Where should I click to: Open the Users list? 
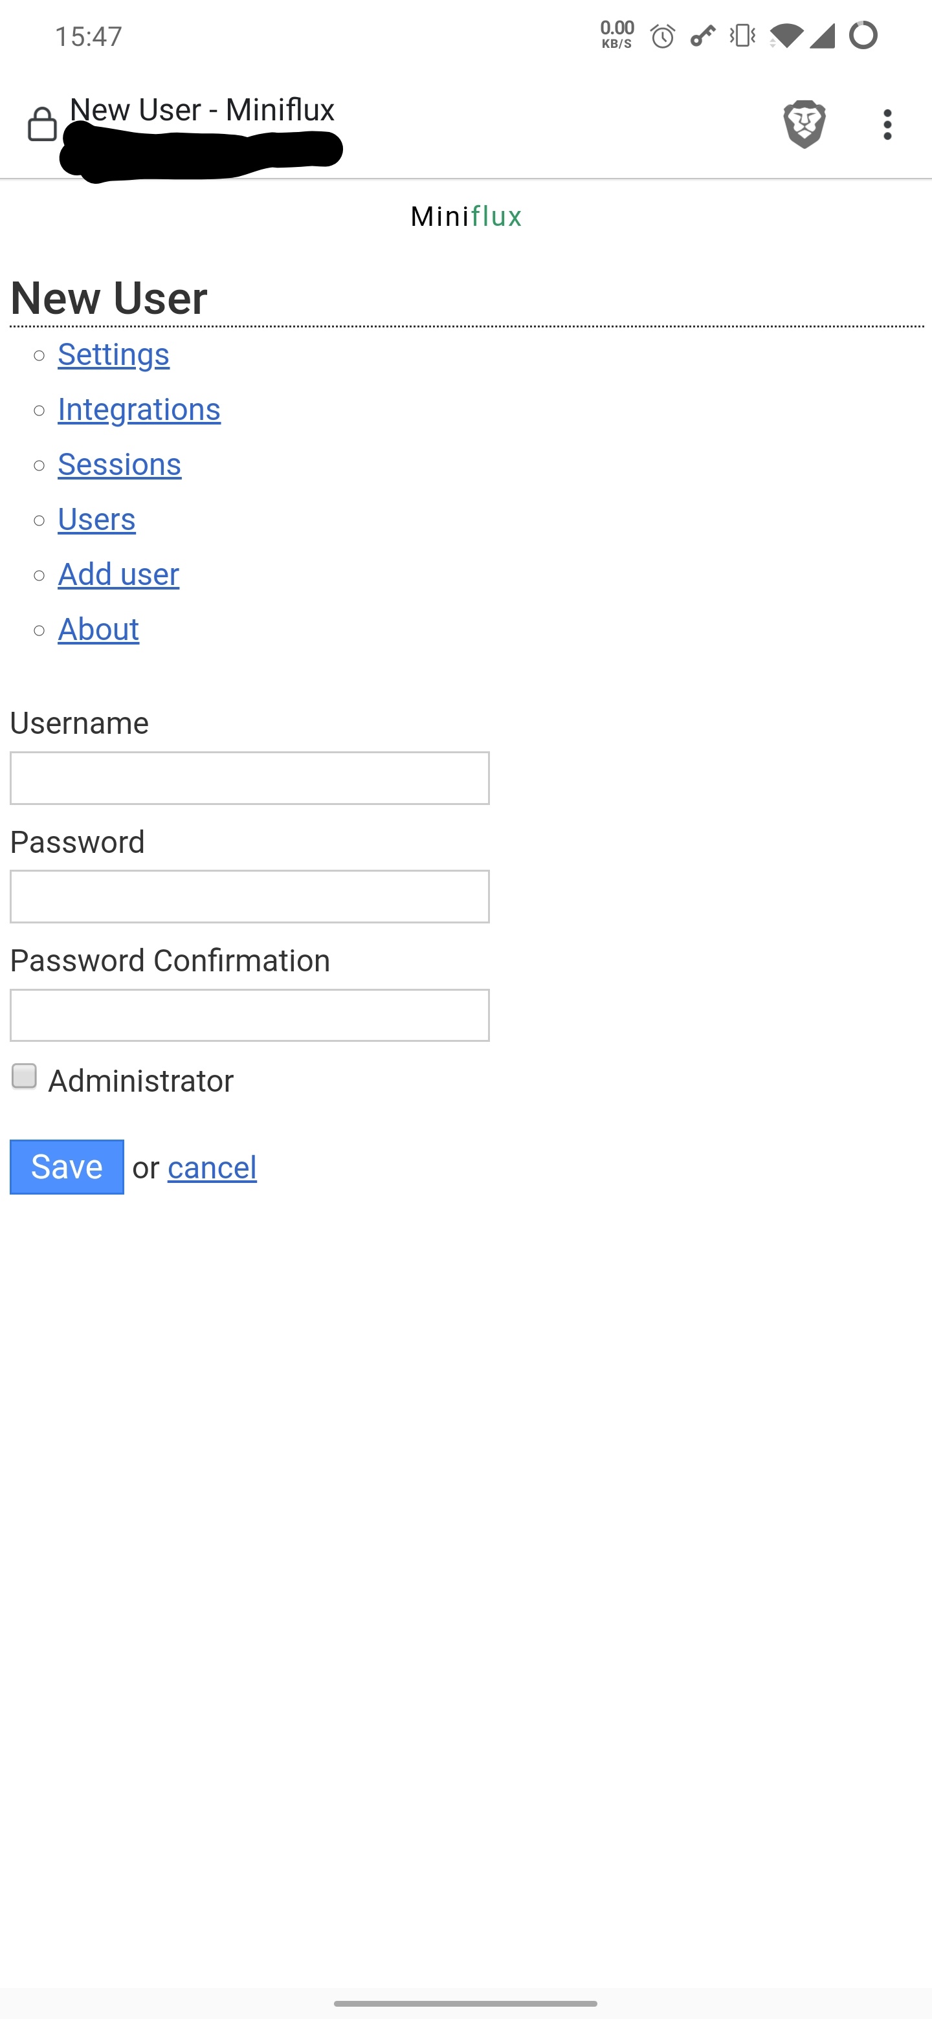(96, 519)
